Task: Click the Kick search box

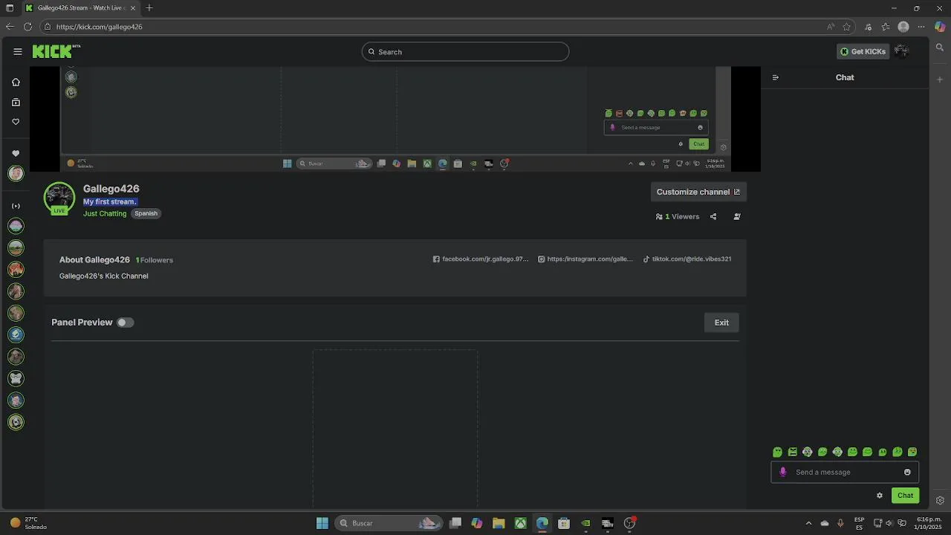Action: (x=465, y=51)
